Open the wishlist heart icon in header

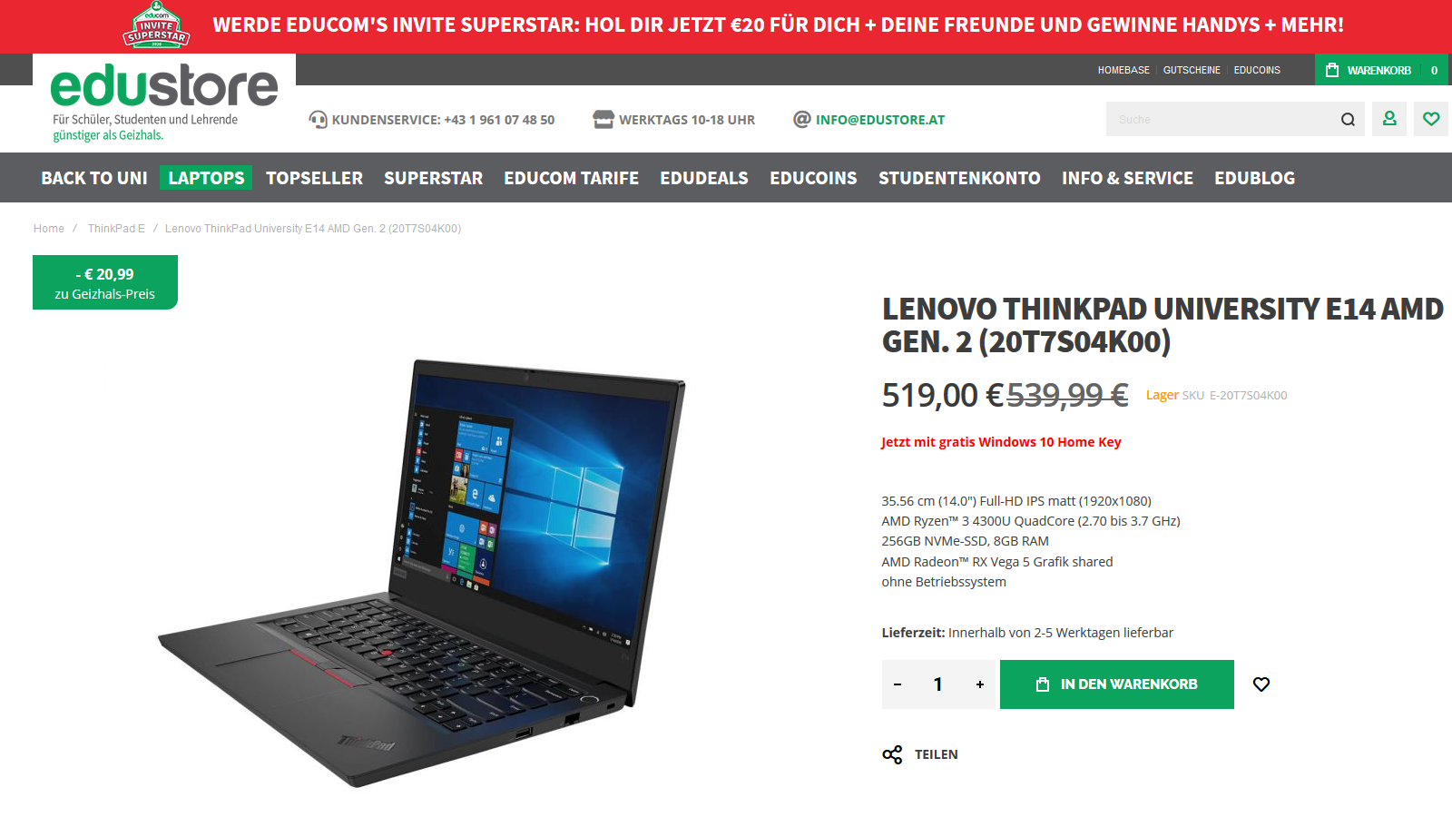1431,119
